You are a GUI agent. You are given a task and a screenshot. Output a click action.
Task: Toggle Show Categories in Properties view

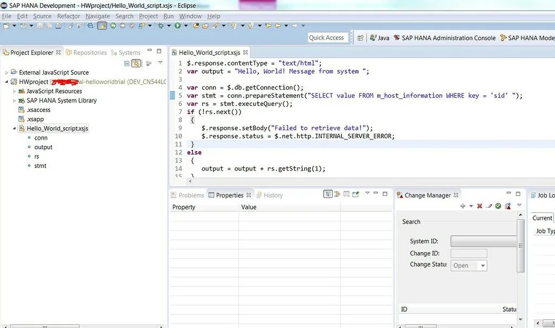click(x=328, y=194)
